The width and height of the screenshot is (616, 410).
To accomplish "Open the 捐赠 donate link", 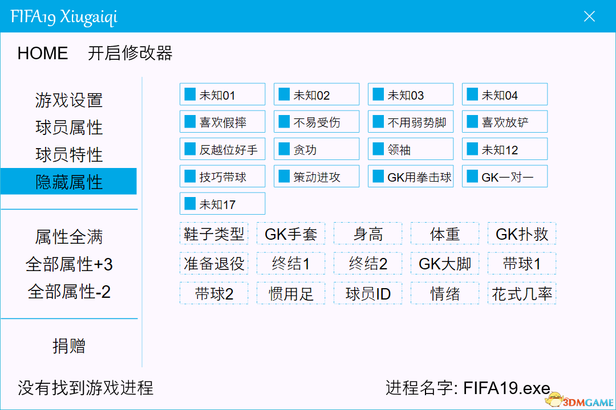I will pyautogui.click(x=69, y=346).
